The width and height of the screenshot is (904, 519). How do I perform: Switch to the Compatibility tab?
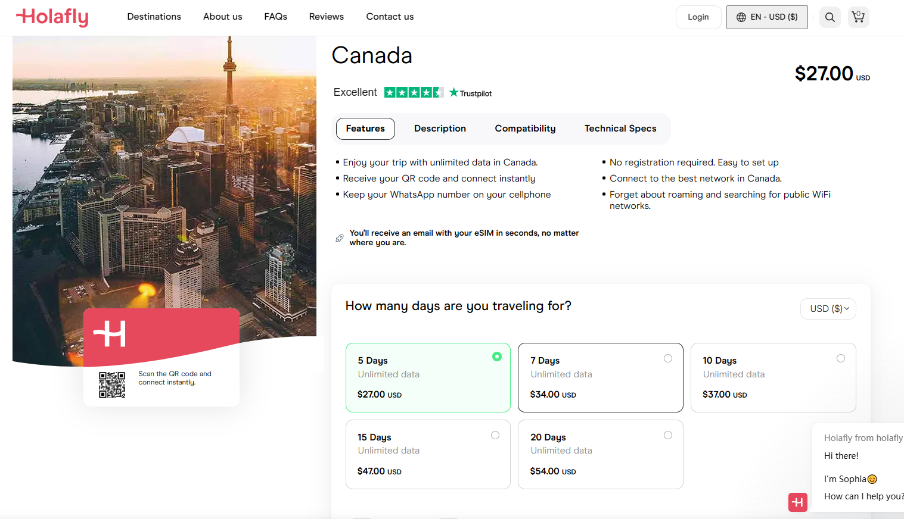(x=525, y=129)
